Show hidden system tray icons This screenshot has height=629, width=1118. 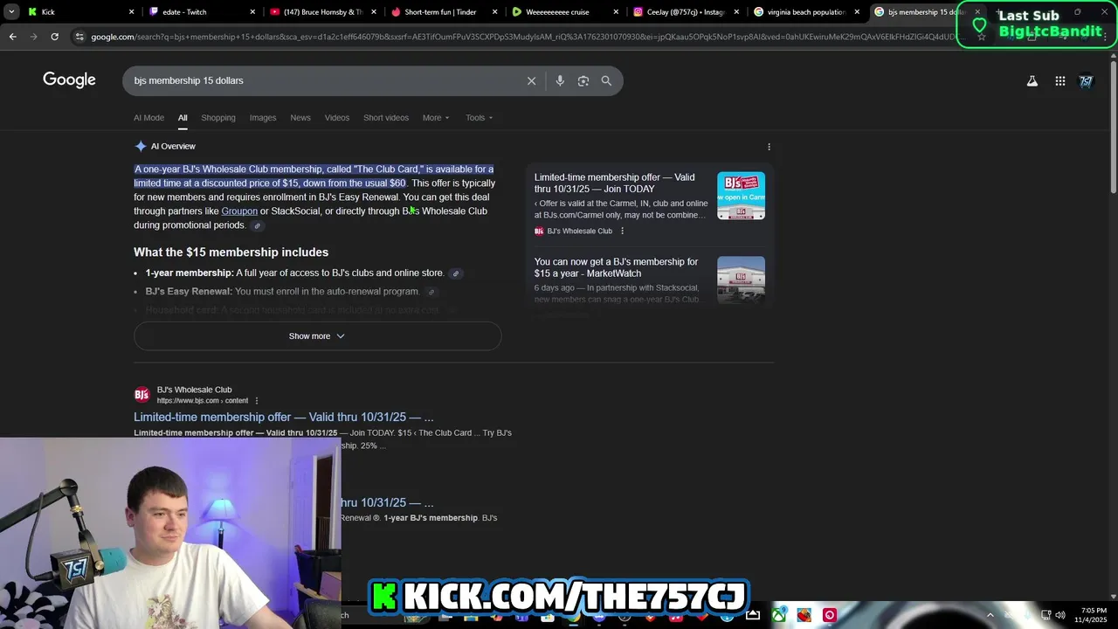pos(990,615)
